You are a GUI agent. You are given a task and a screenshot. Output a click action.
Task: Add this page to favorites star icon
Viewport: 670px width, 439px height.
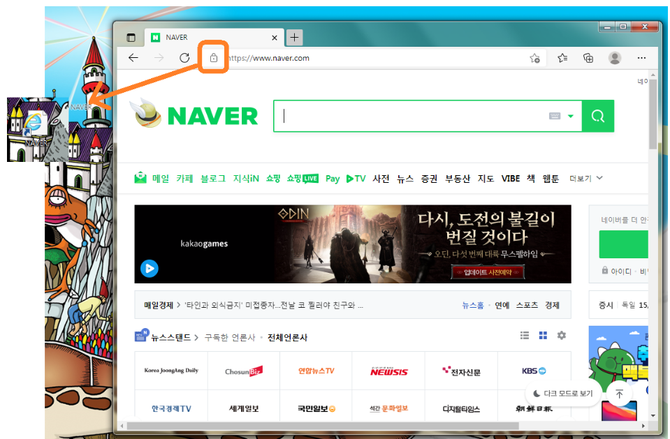[x=534, y=58]
